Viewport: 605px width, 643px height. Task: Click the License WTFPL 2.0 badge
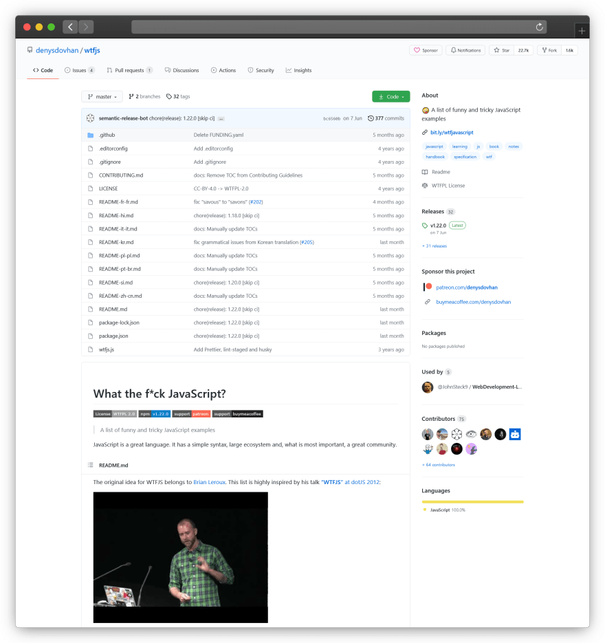(x=115, y=414)
